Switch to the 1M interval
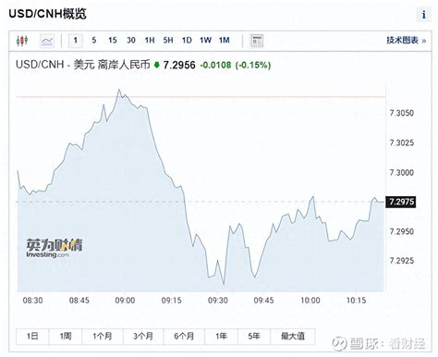Image resolution: width=438 pixels, height=357 pixels. click(x=225, y=41)
